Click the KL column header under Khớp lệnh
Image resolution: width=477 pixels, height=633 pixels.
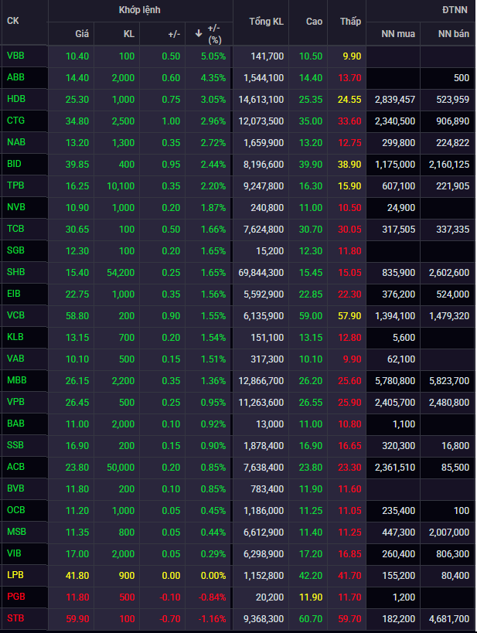coord(128,34)
